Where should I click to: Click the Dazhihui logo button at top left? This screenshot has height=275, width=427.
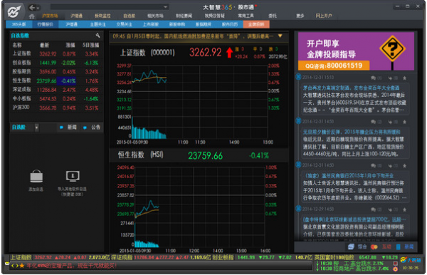(15, 11)
